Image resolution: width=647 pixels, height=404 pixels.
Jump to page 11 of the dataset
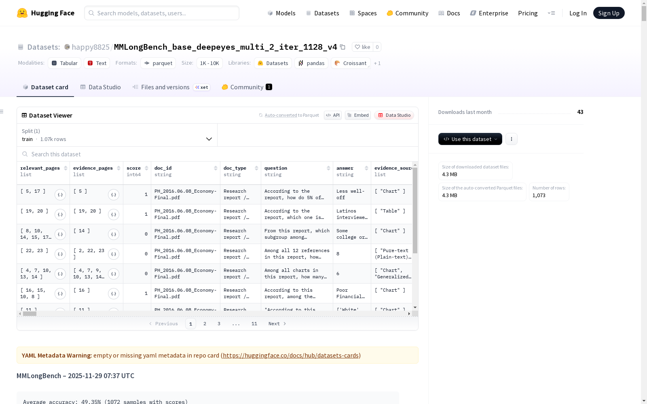pos(254,324)
